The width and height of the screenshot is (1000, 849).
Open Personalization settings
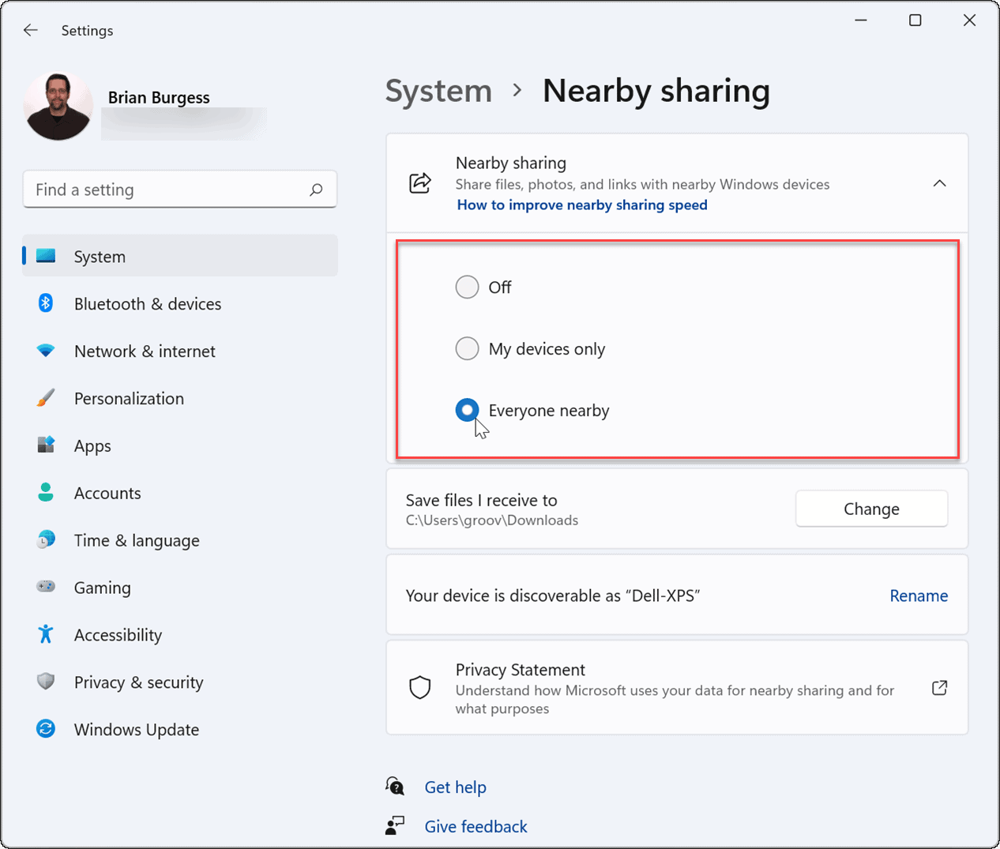coord(129,398)
